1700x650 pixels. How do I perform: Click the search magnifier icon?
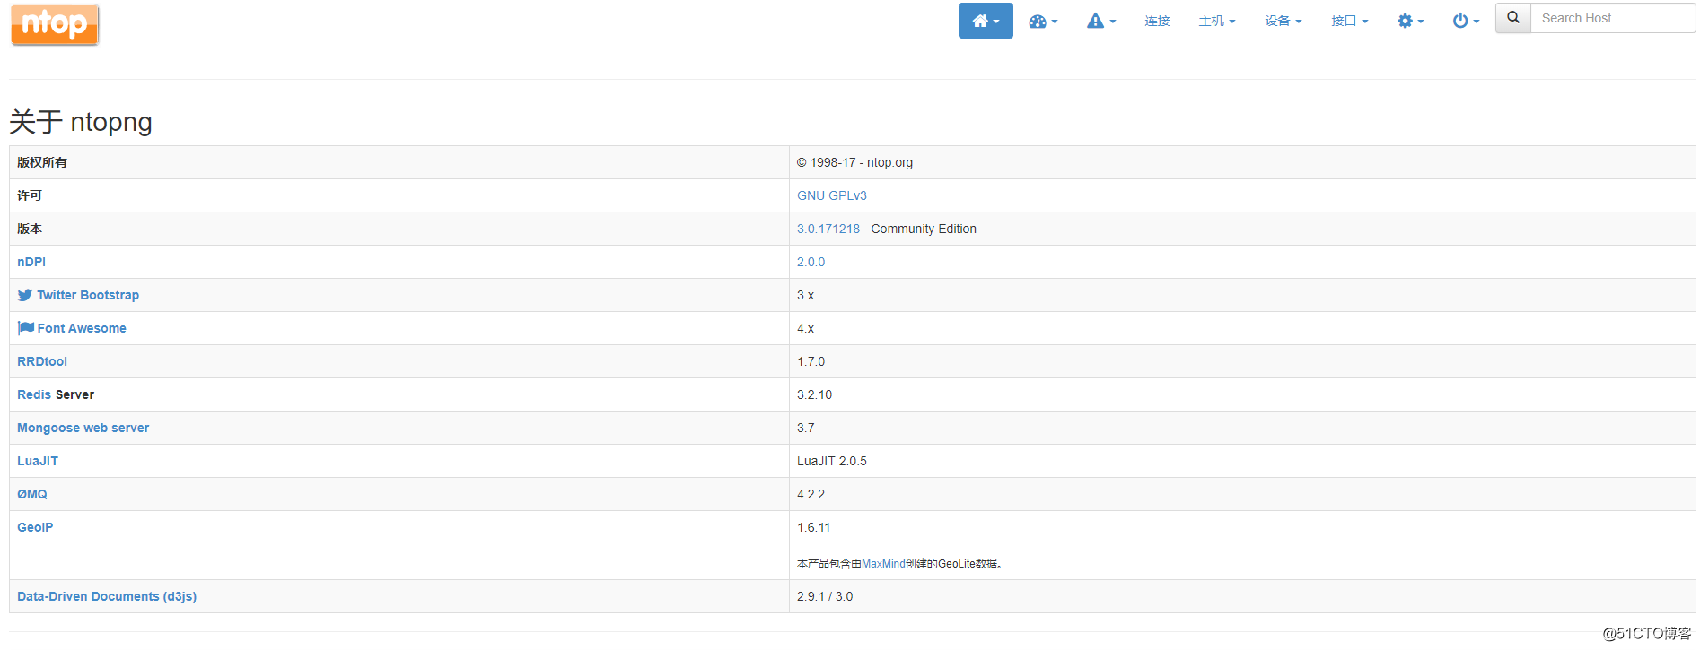pos(1513,18)
